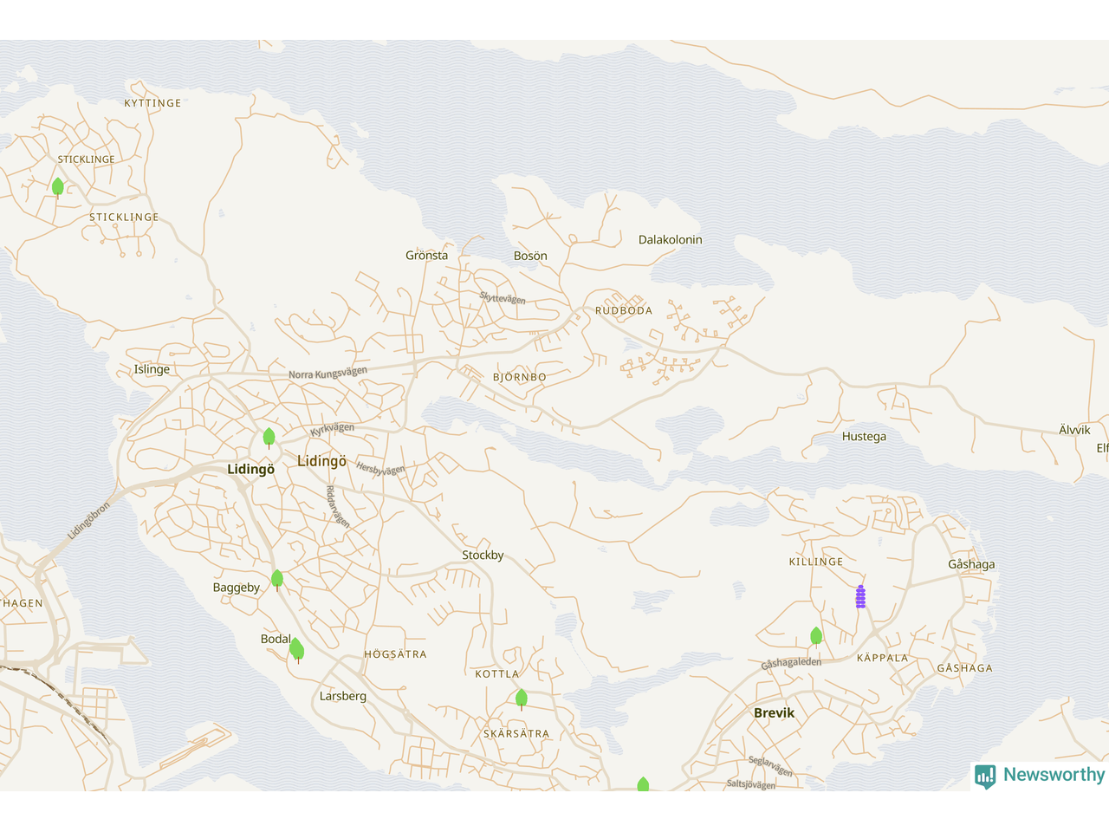Select the Hersbyvägen street label
The width and height of the screenshot is (1109, 832).
click(x=380, y=469)
